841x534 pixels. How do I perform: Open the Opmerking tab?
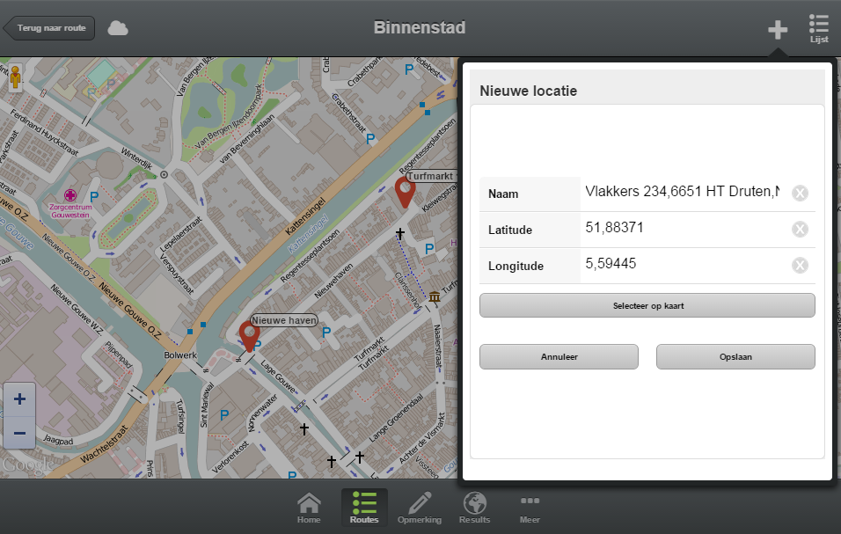tap(420, 508)
